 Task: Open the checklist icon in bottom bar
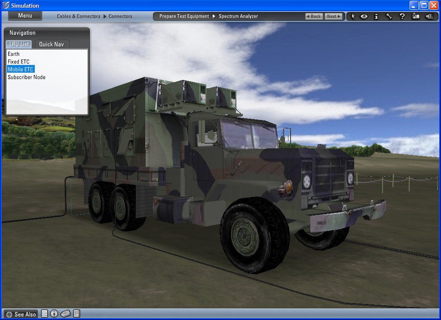tap(44, 314)
